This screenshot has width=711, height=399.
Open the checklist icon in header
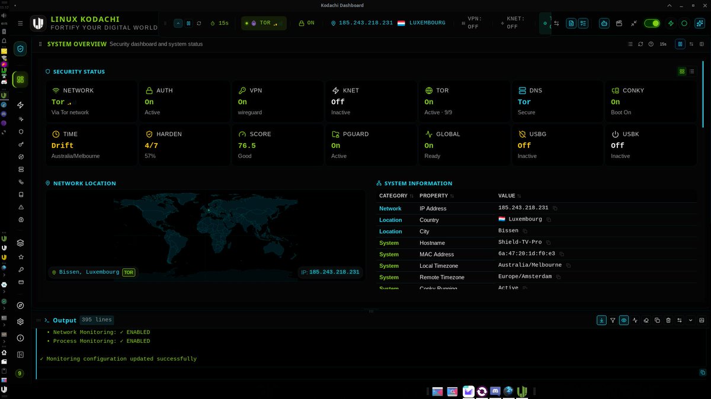coord(584,23)
